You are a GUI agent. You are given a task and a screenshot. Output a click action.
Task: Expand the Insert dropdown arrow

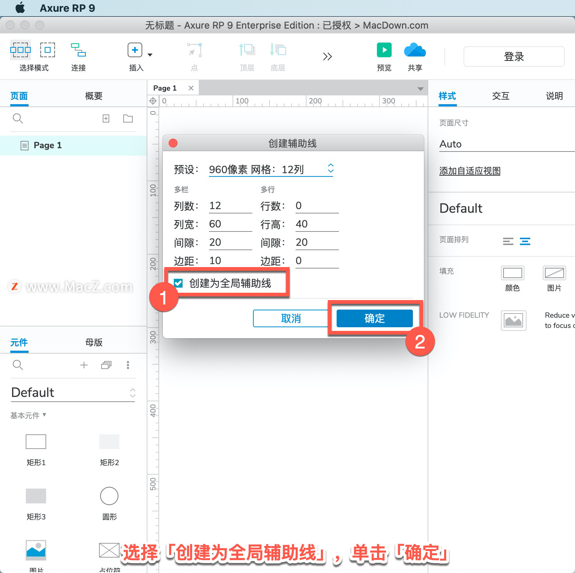[150, 55]
